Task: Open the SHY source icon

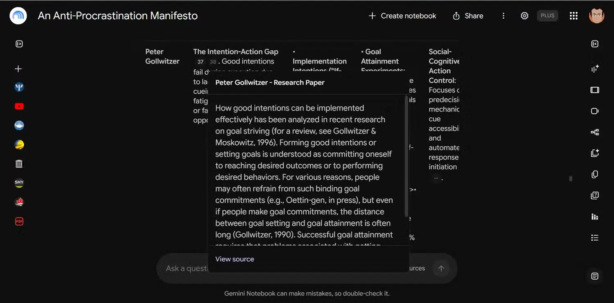Action: pos(19,183)
